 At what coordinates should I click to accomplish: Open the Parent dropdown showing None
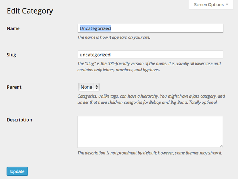[x=89, y=87]
